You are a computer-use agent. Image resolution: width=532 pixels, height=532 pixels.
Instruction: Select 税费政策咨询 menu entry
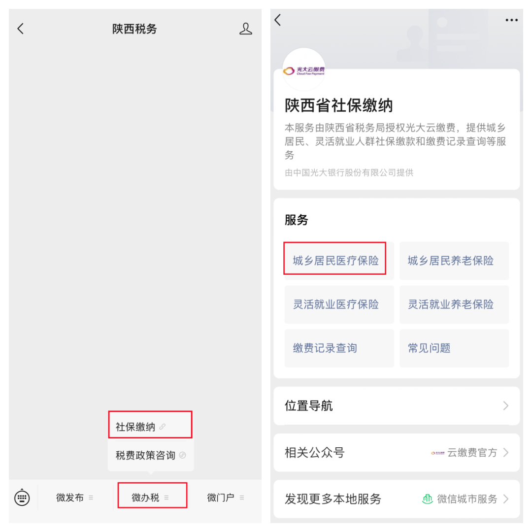[151, 455]
